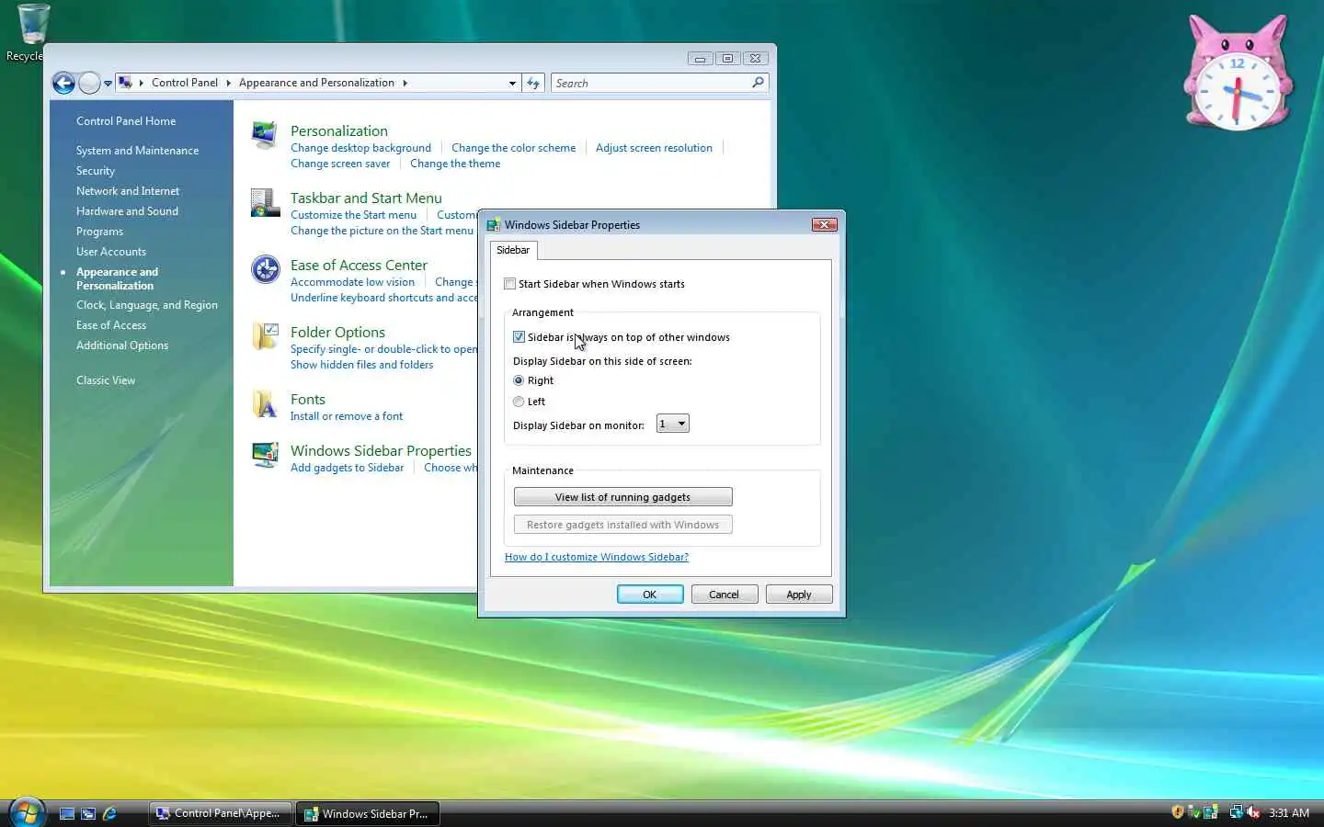Click the Sidebar Properties dialog title icon
This screenshot has height=827, width=1324.
click(493, 224)
